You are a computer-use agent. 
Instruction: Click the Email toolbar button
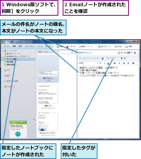click(x=118, y=47)
